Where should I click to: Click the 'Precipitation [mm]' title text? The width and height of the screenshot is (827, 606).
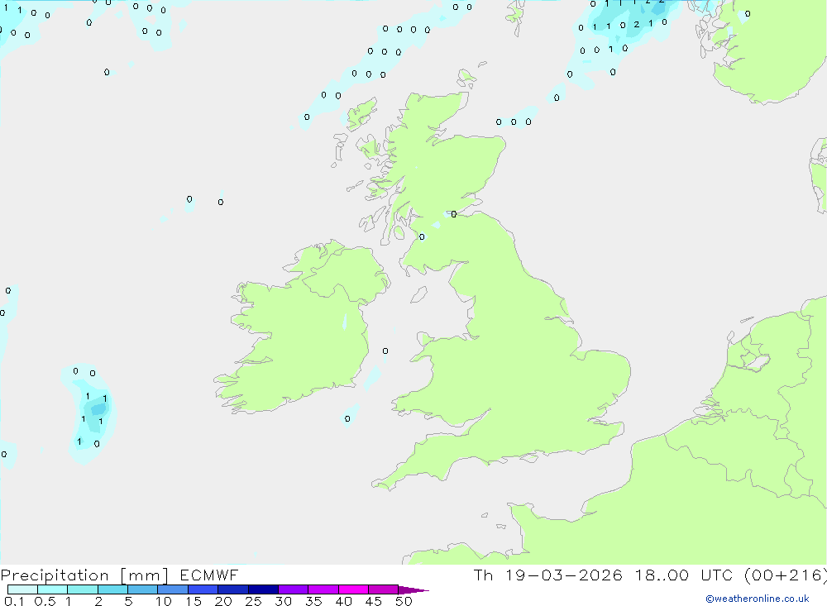click(84, 575)
